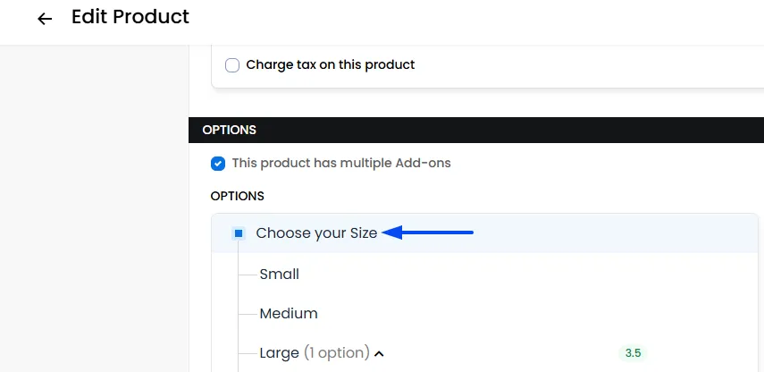The height and width of the screenshot is (372, 764).
Task: Click the (1 option) count beside Large
Action: tap(337, 352)
